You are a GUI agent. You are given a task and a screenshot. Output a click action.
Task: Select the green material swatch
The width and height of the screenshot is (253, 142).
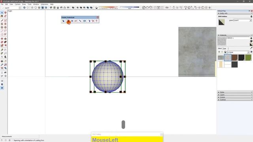(248, 58)
